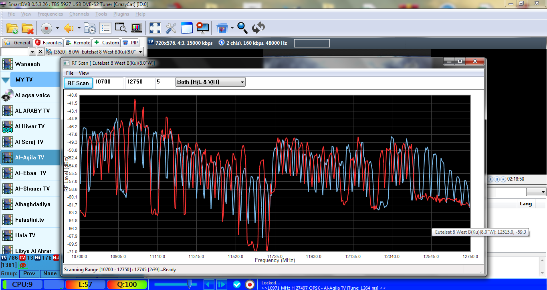Click the TV color bars icon
This screenshot has height=290, width=547.
click(137, 28)
